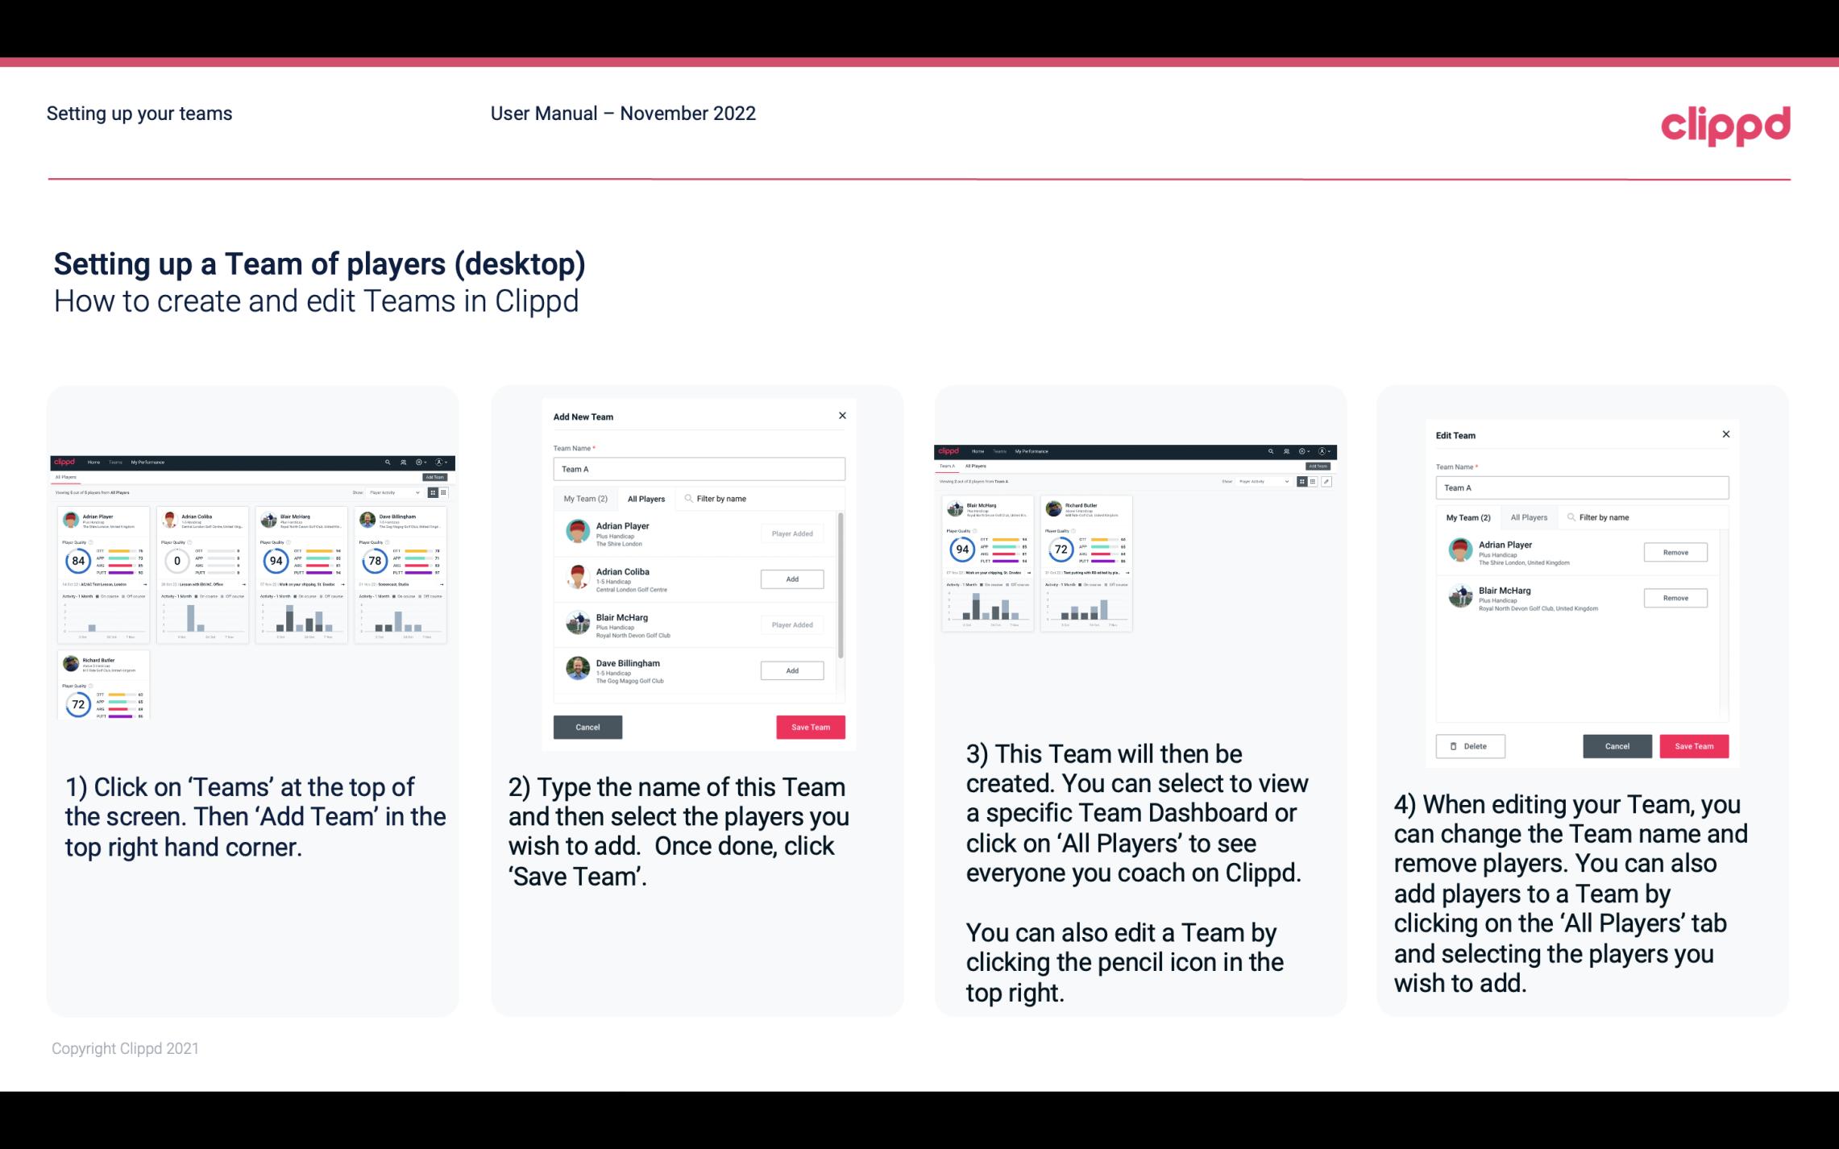Click the Clippd logo in top right
Viewport: 1839px width, 1149px height.
1725,124
